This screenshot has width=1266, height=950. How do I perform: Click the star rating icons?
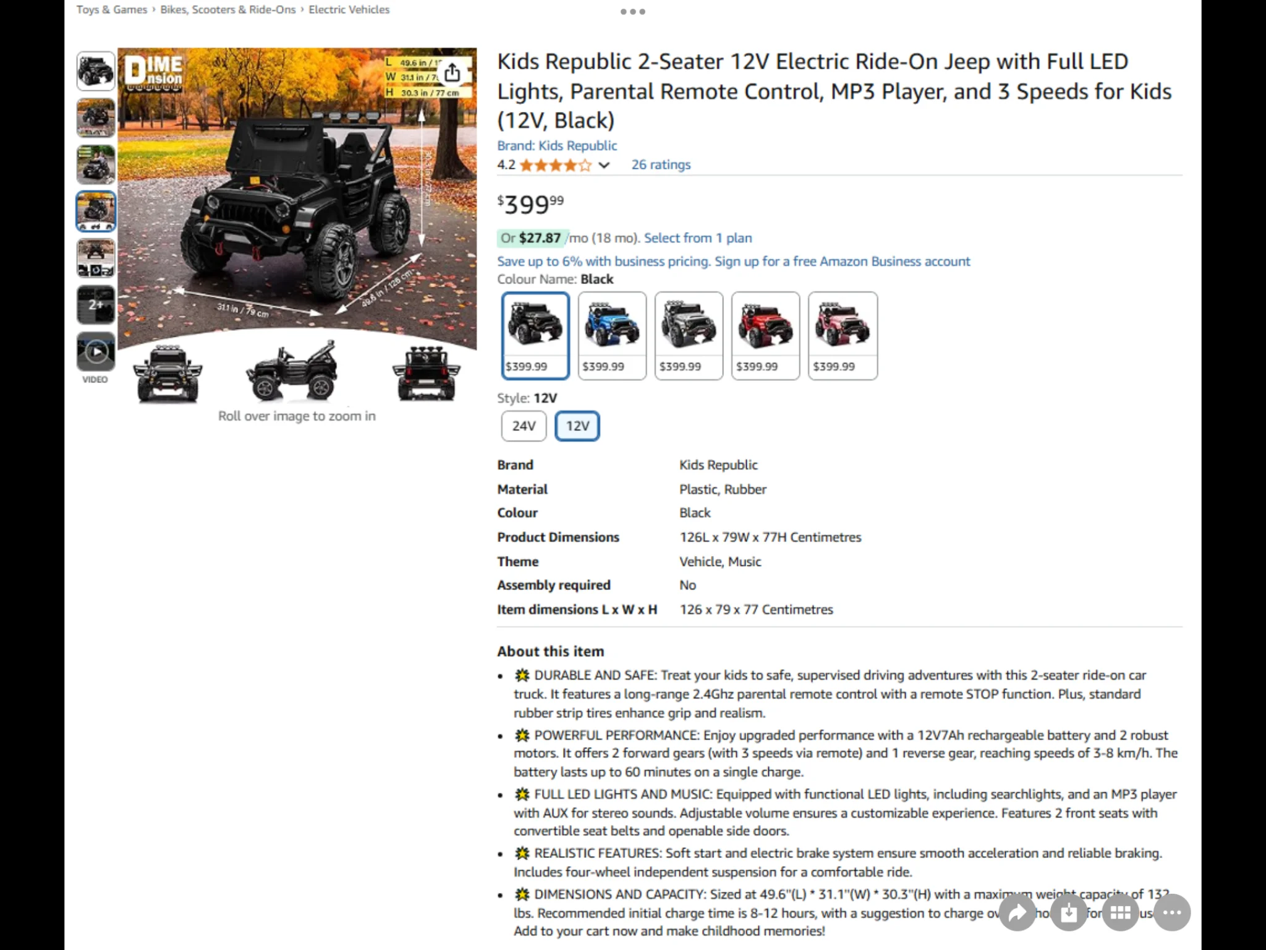555,165
